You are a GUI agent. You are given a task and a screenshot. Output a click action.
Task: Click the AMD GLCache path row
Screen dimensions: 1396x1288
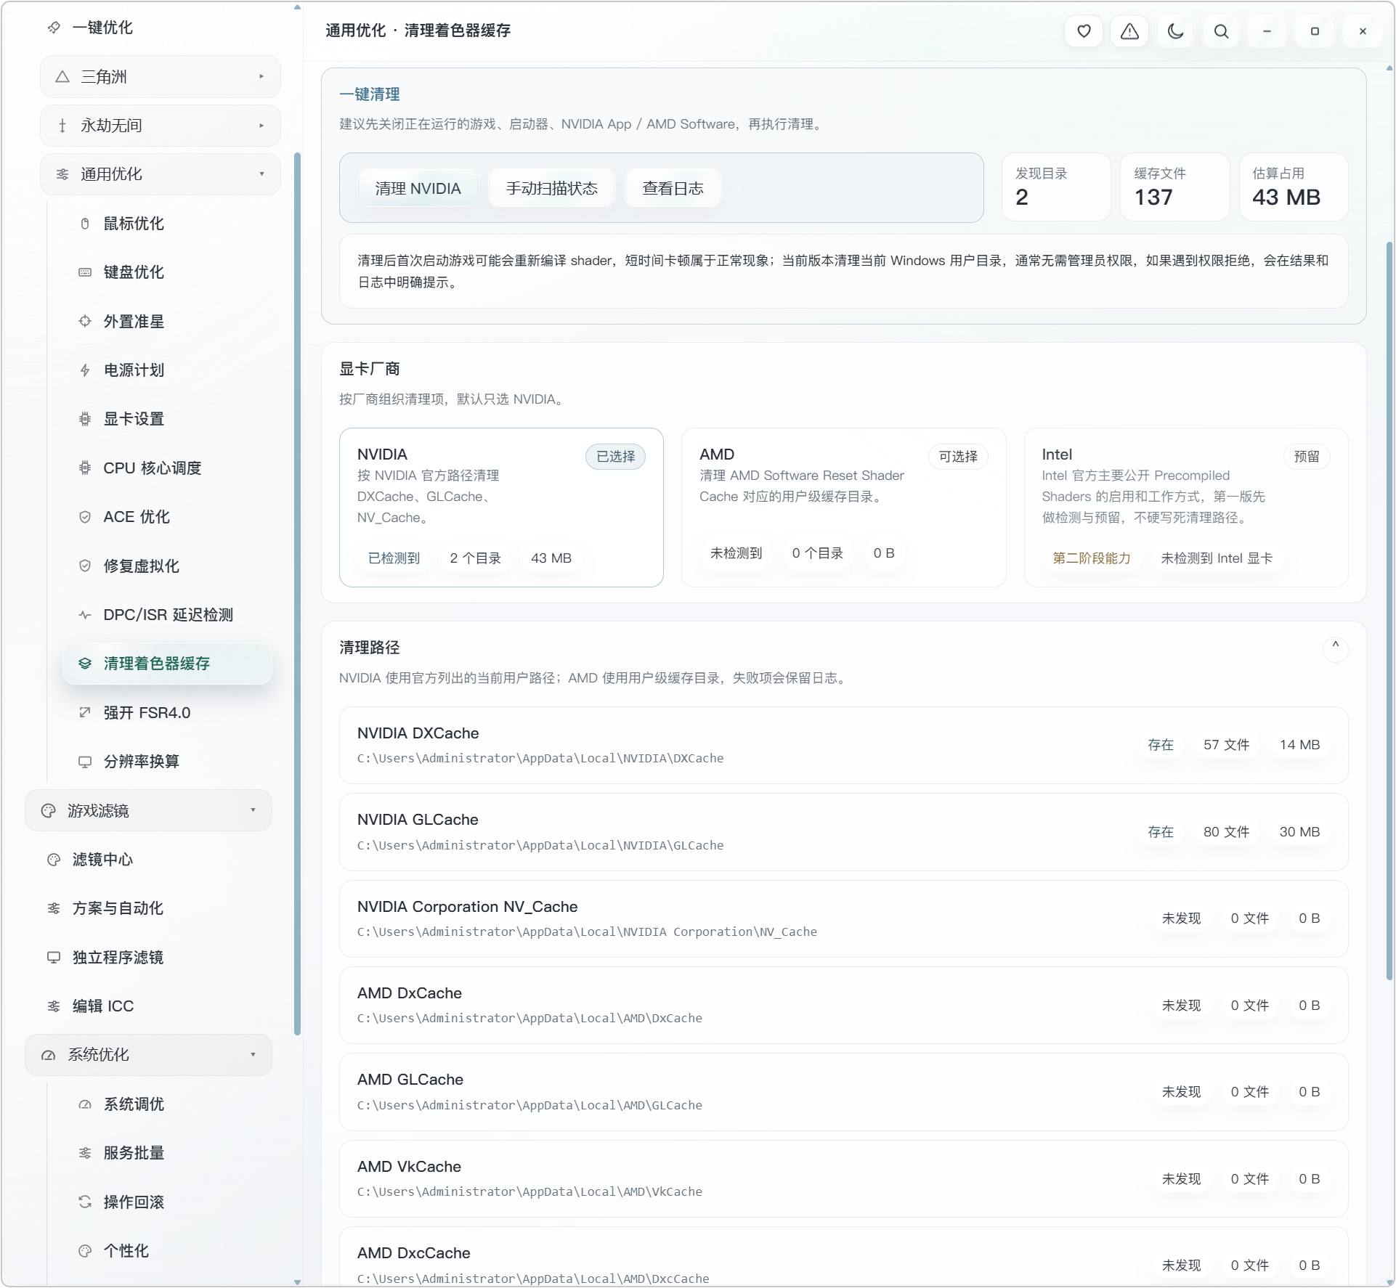[x=844, y=1092]
